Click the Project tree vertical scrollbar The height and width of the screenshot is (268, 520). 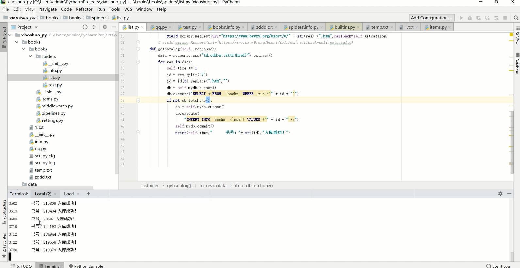(x=117, y=104)
